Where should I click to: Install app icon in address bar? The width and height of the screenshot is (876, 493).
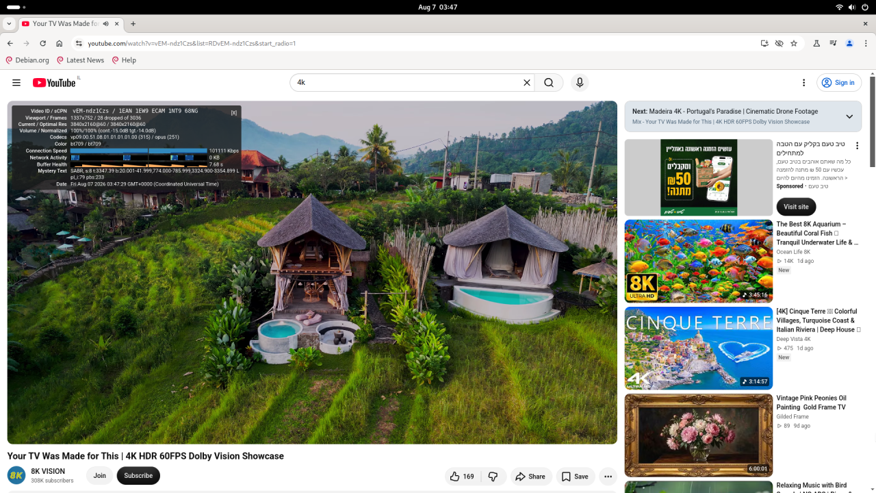[764, 43]
